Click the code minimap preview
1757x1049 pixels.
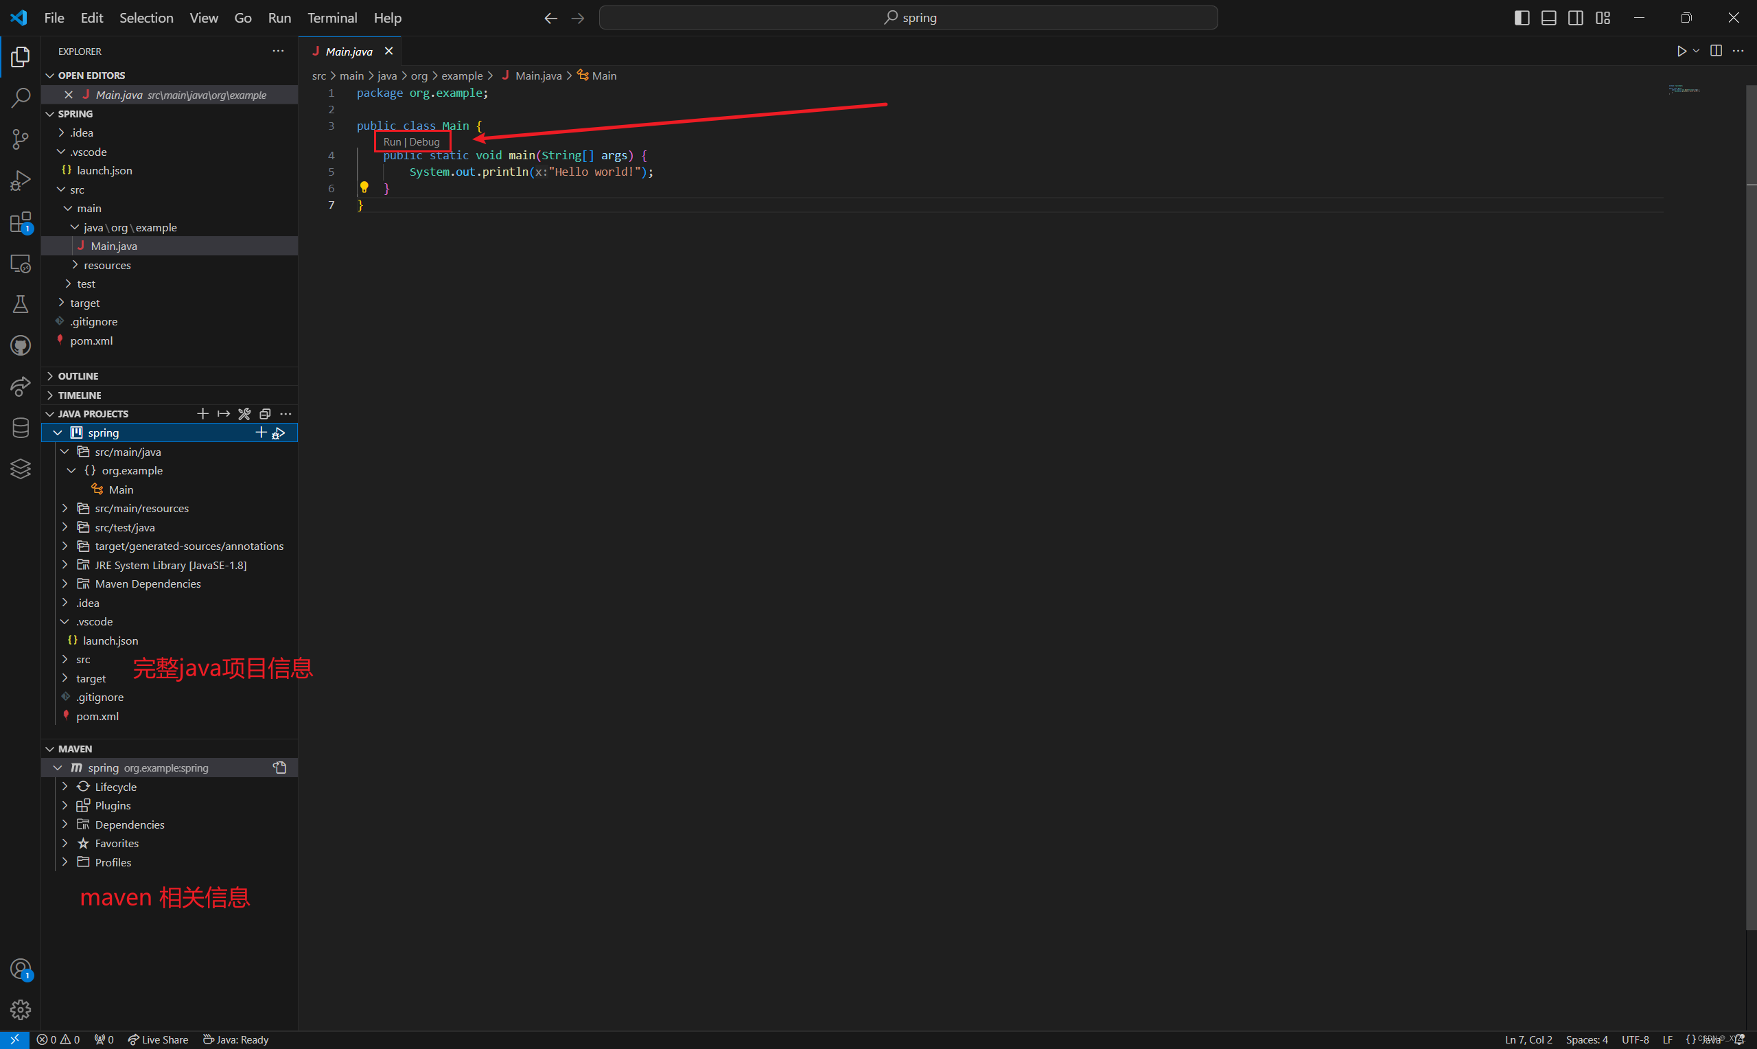(1684, 90)
